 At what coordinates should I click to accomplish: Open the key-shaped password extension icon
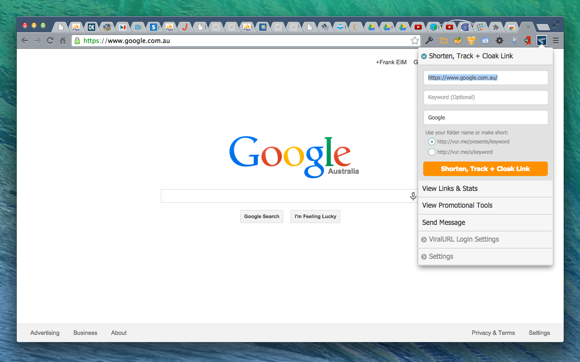(x=429, y=40)
